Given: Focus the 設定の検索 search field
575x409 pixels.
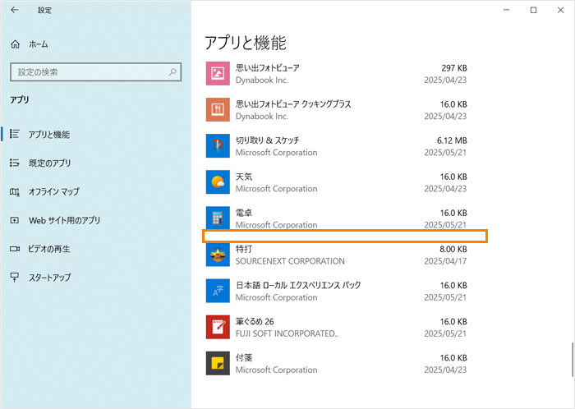Looking at the screenshot, I should click(96, 71).
